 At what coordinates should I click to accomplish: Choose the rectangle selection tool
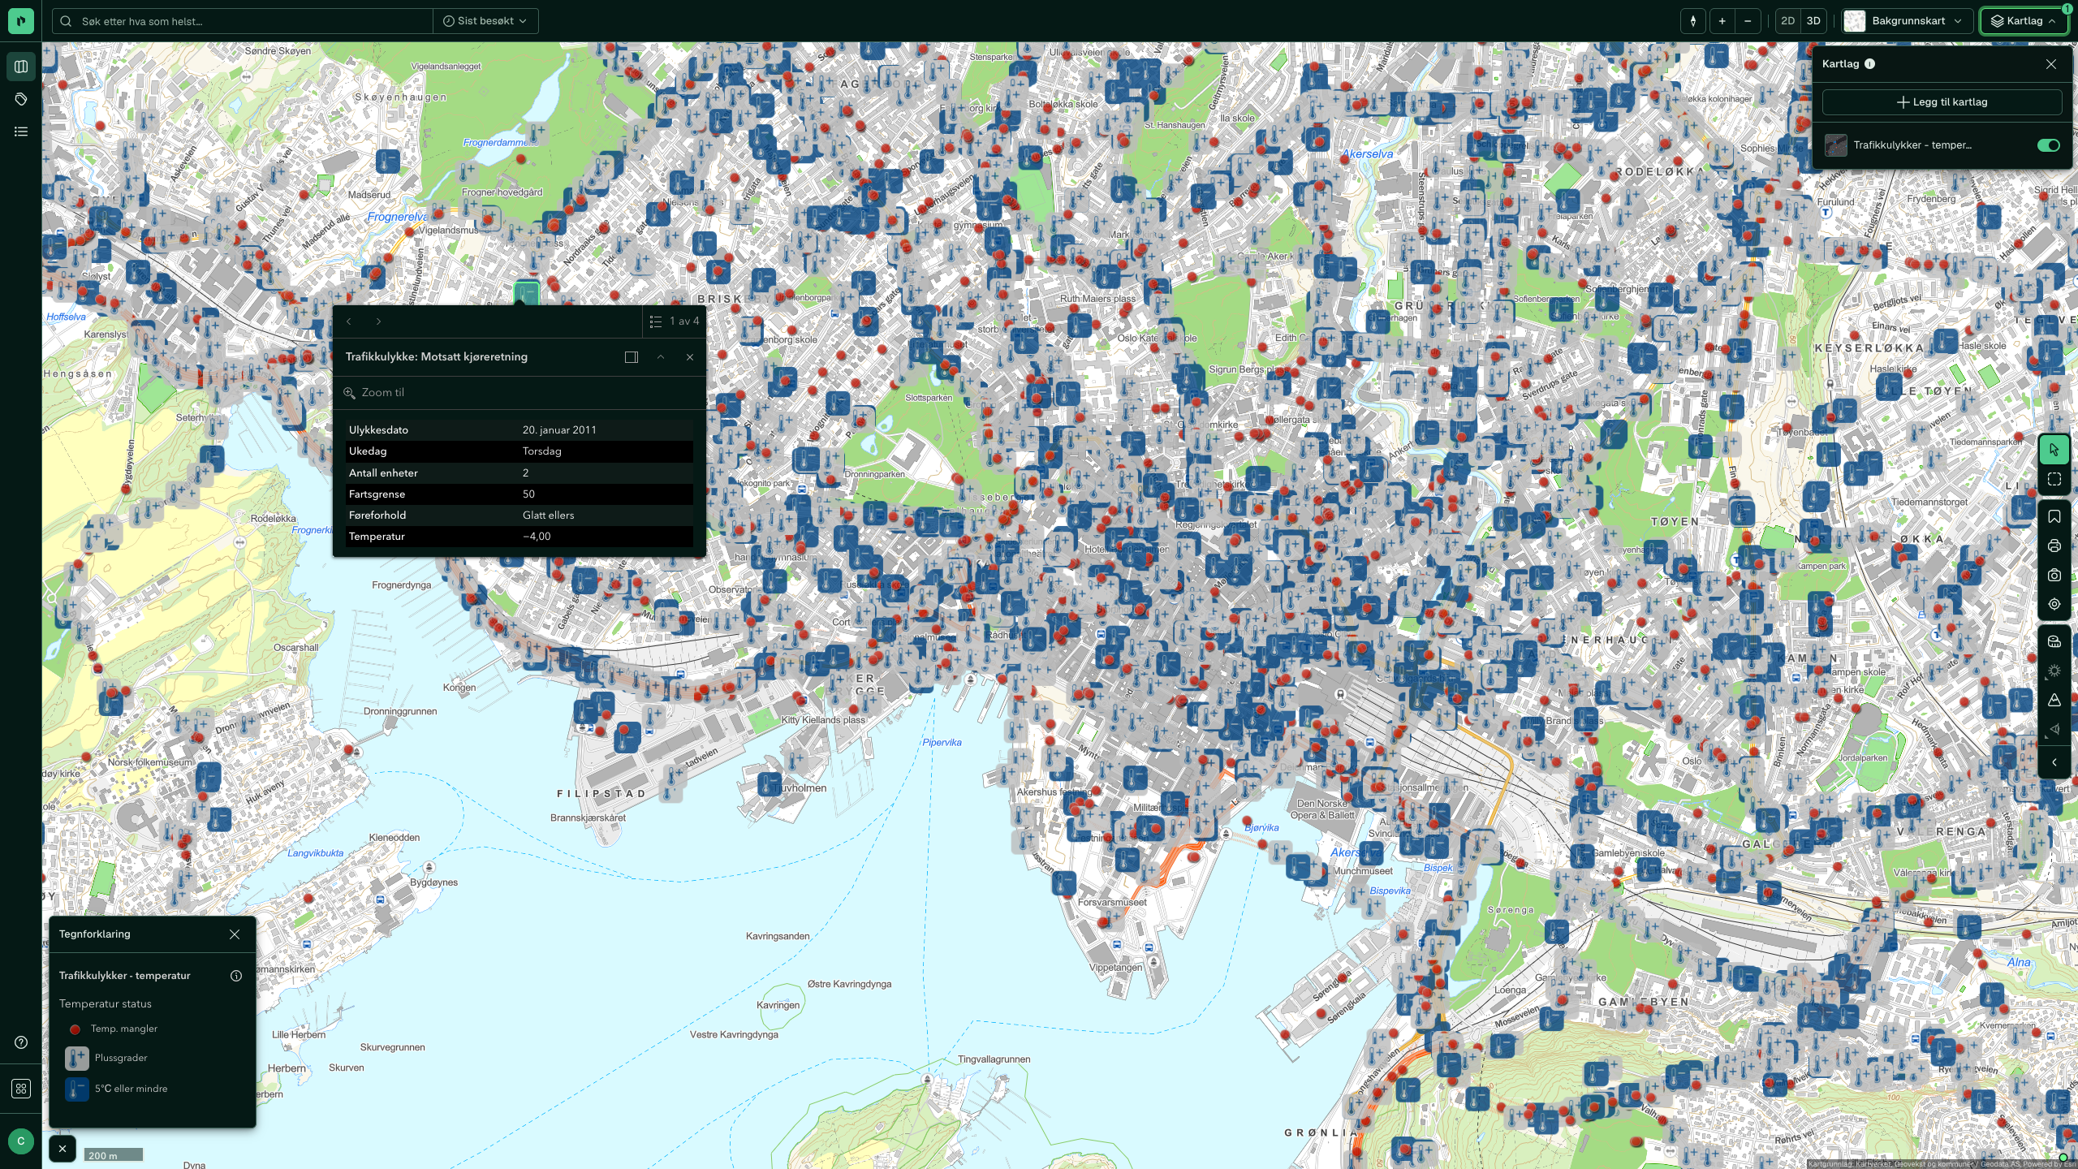(2054, 480)
